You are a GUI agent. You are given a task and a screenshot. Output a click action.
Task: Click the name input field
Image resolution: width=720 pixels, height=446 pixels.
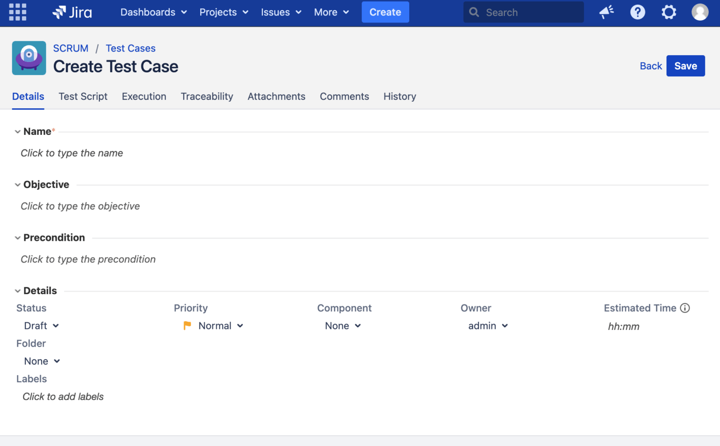[x=71, y=153]
